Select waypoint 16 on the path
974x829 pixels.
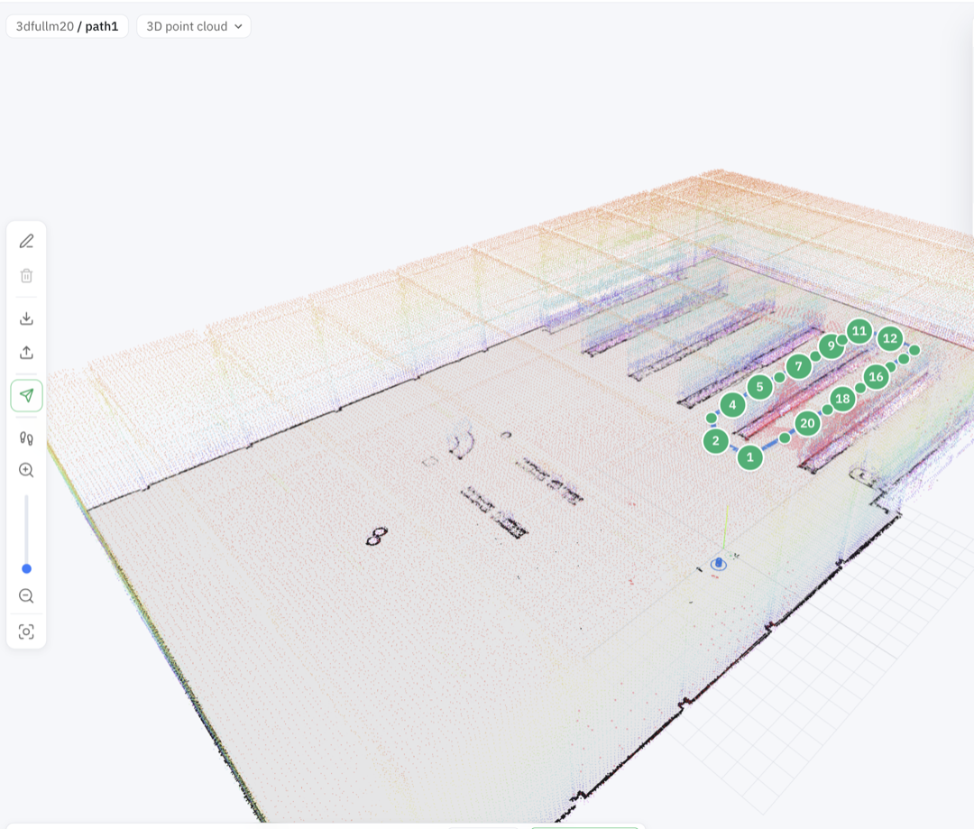[x=876, y=376]
